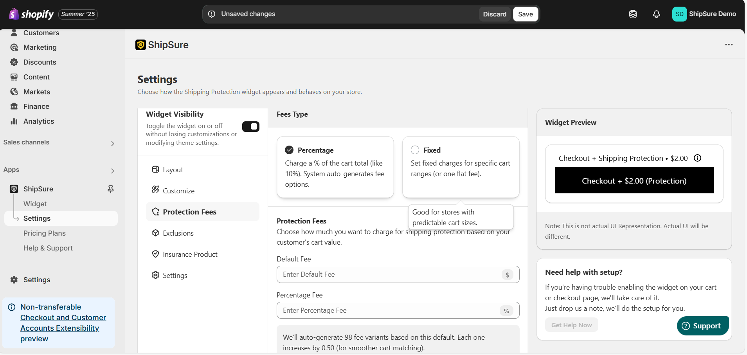
Task: Click the Analytics bar chart icon
Action: [14, 121]
